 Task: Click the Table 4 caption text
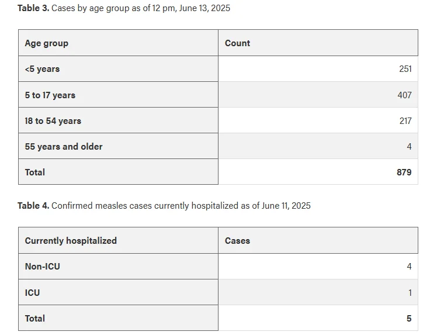[164, 206]
